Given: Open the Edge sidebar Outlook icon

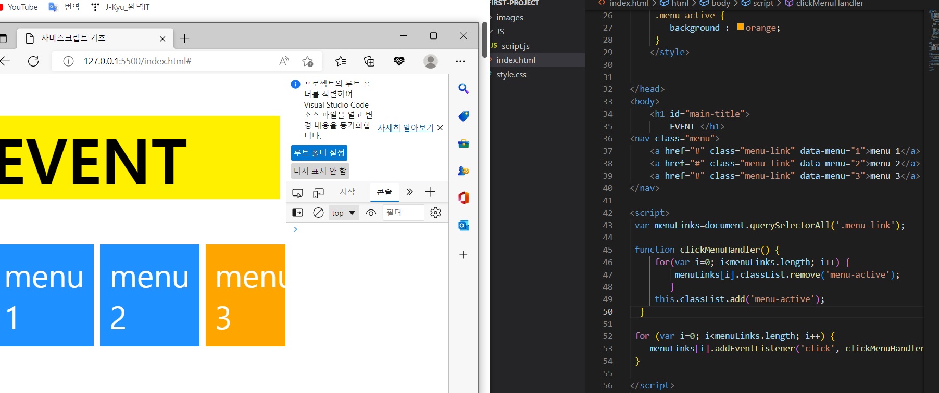Looking at the screenshot, I should pyautogui.click(x=464, y=225).
